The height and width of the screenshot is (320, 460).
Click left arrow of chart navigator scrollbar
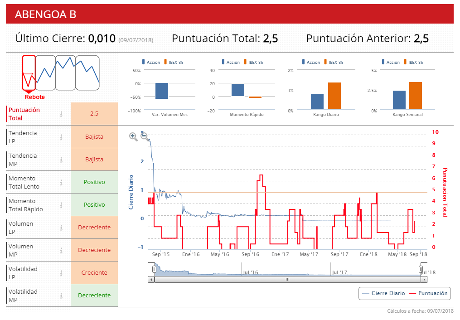tap(151, 280)
